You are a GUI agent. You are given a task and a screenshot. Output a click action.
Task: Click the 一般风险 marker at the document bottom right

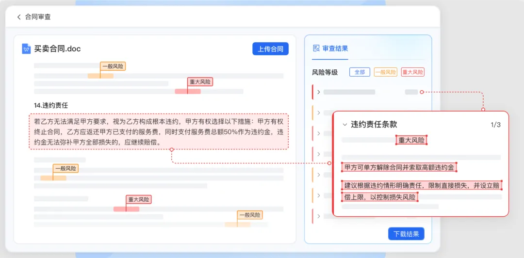[x=250, y=215]
